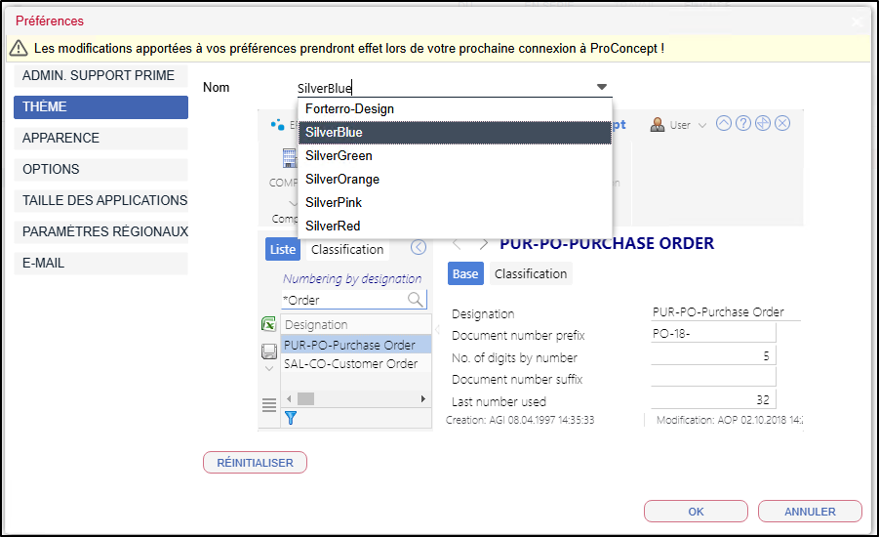Click the circled up arrow icon near User
879x537 pixels.
tap(723, 123)
